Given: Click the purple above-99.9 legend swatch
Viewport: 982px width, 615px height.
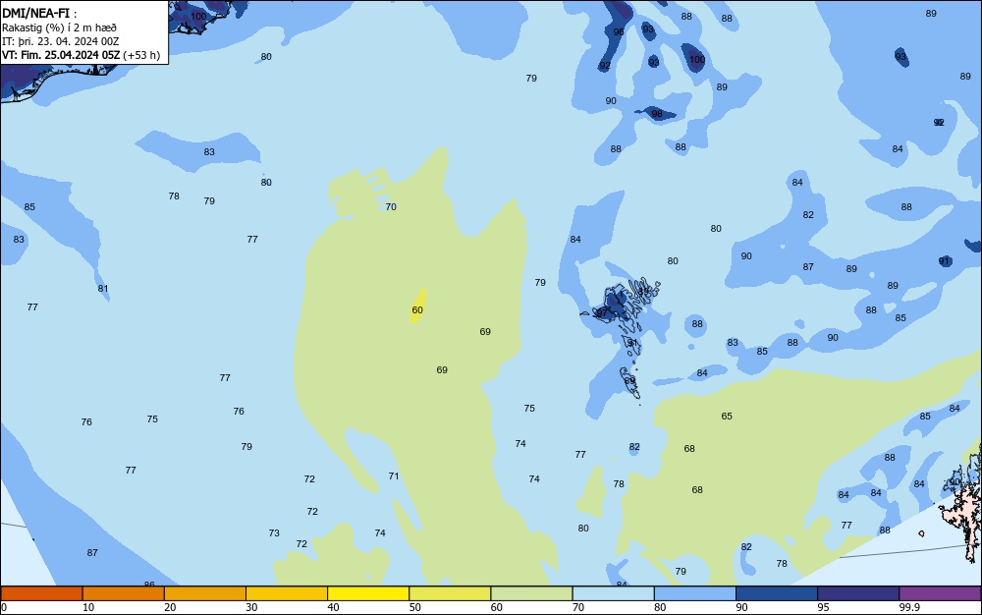Looking at the screenshot, I should tap(940, 593).
